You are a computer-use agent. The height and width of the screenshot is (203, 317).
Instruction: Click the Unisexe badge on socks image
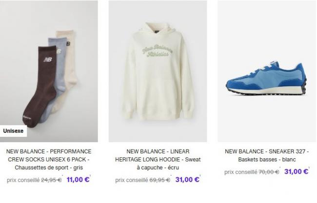pos(13,131)
